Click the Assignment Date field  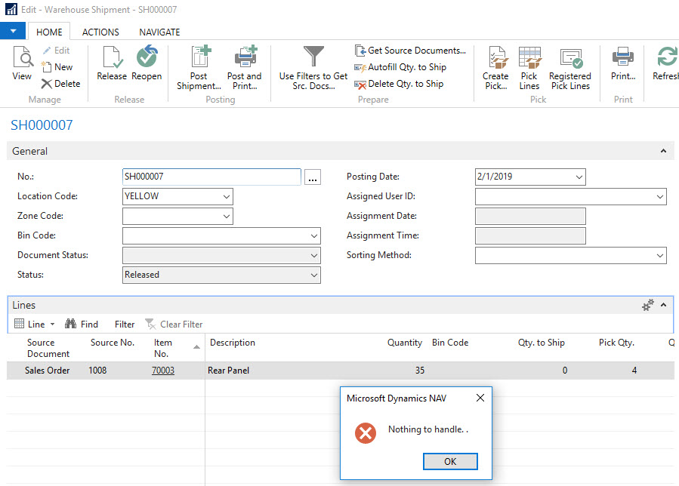[x=530, y=216]
